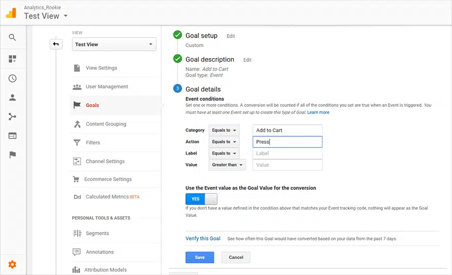Image resolution: width=452 pixels, height=275 pixels.
Task: Open the Acquisition icon in left sidebar
Action: 12,117
